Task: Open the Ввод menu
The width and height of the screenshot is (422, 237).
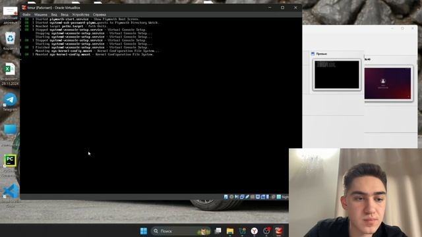Action: 65,14
